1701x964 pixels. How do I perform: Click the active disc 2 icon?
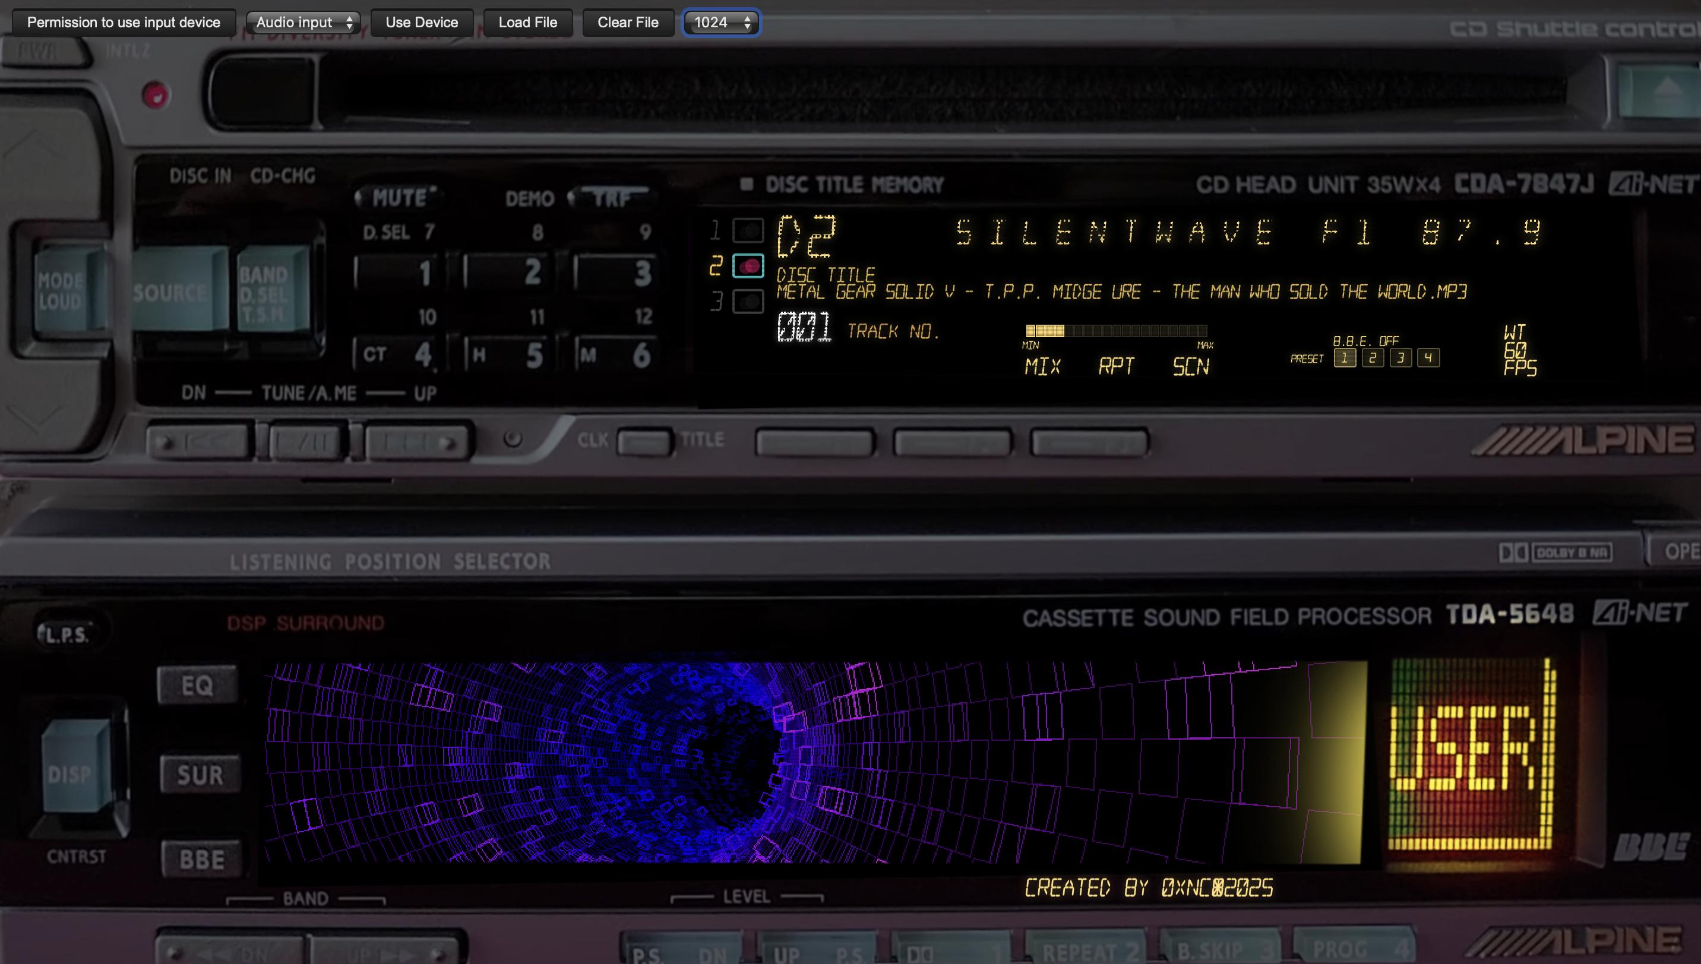(748, 266)
